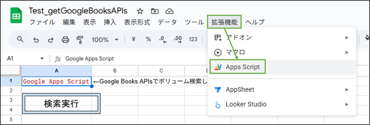Expand the アドオン submenu
This screenshot has height=125, width=370.
(282, 38)
